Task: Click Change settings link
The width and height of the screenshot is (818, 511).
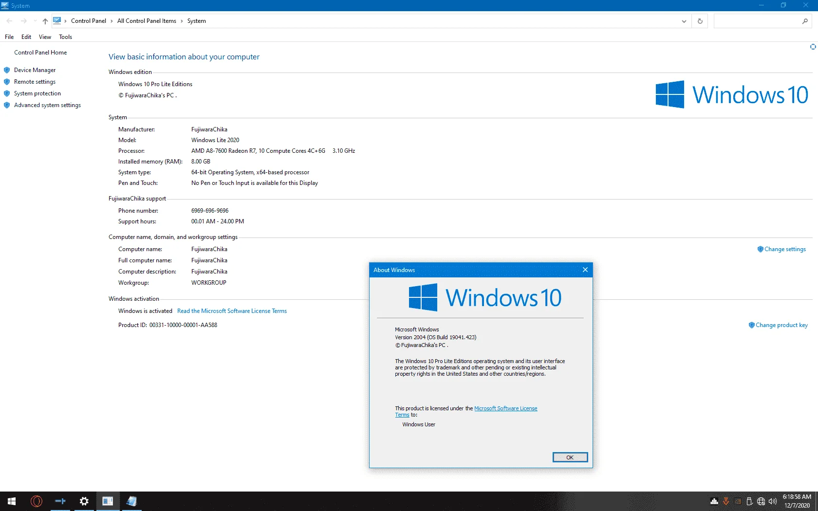Action: point(785,249)
